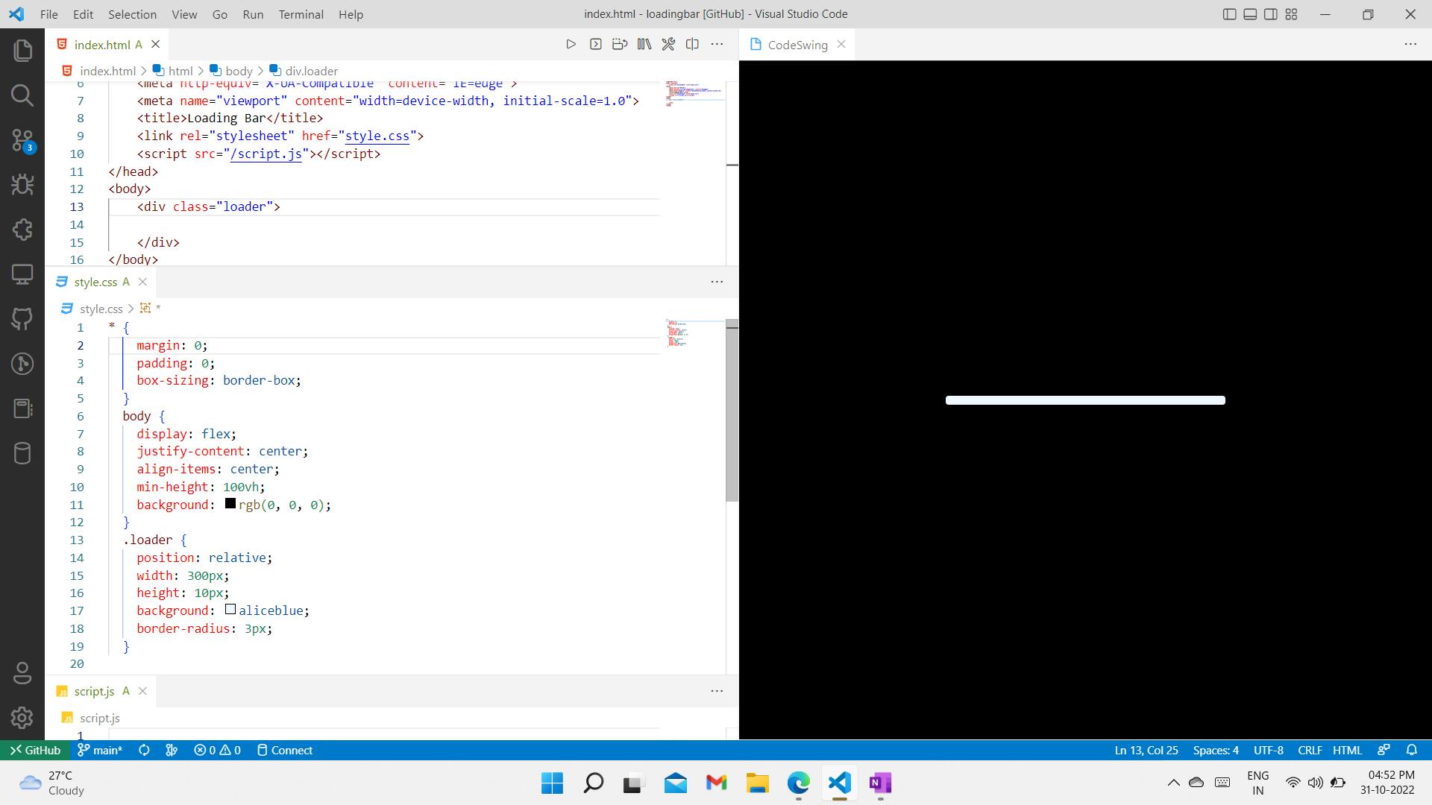Image resolution: width=1432 pixels, height=805 pixels.
Task: Open Microsoft Edge from the taskbar
Action: click(798, 783)
